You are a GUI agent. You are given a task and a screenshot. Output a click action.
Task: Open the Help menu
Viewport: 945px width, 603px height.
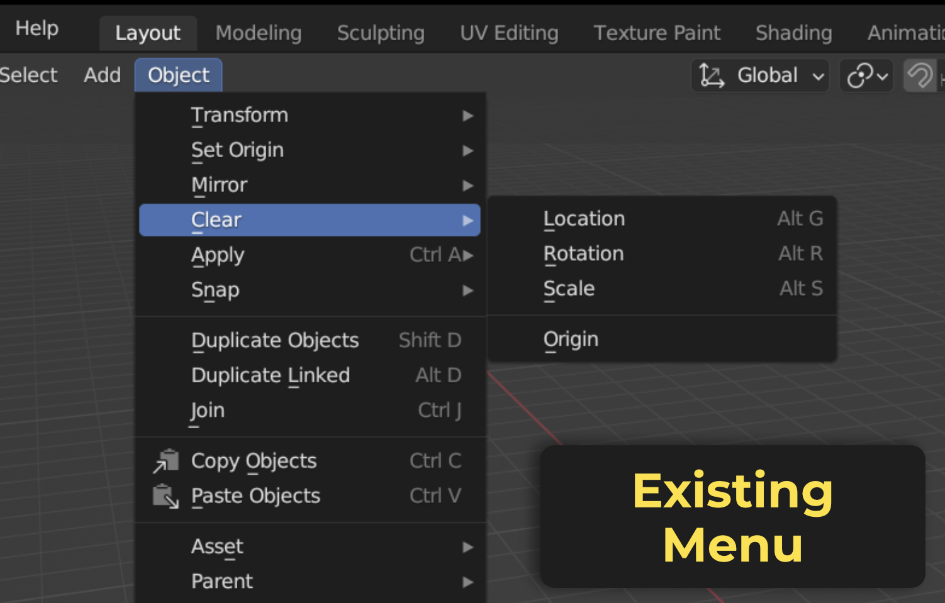[x=37, y=28]
